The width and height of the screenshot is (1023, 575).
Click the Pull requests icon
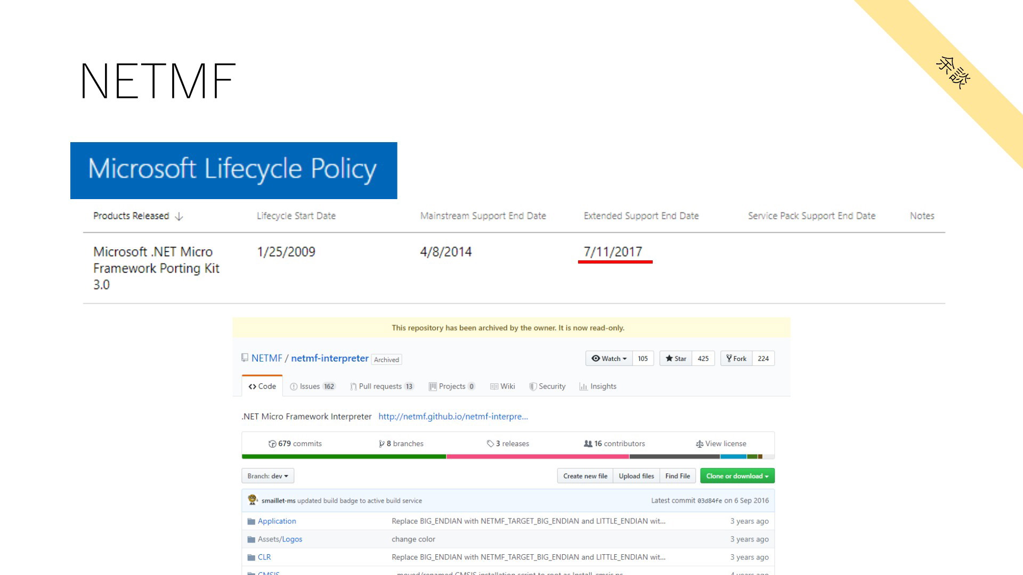(x=353, y=387)
